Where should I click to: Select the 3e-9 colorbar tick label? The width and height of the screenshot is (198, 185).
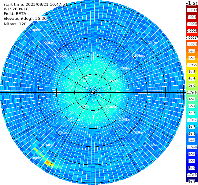(x=192, y=168)
